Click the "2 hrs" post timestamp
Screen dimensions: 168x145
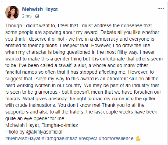[27, 16]
